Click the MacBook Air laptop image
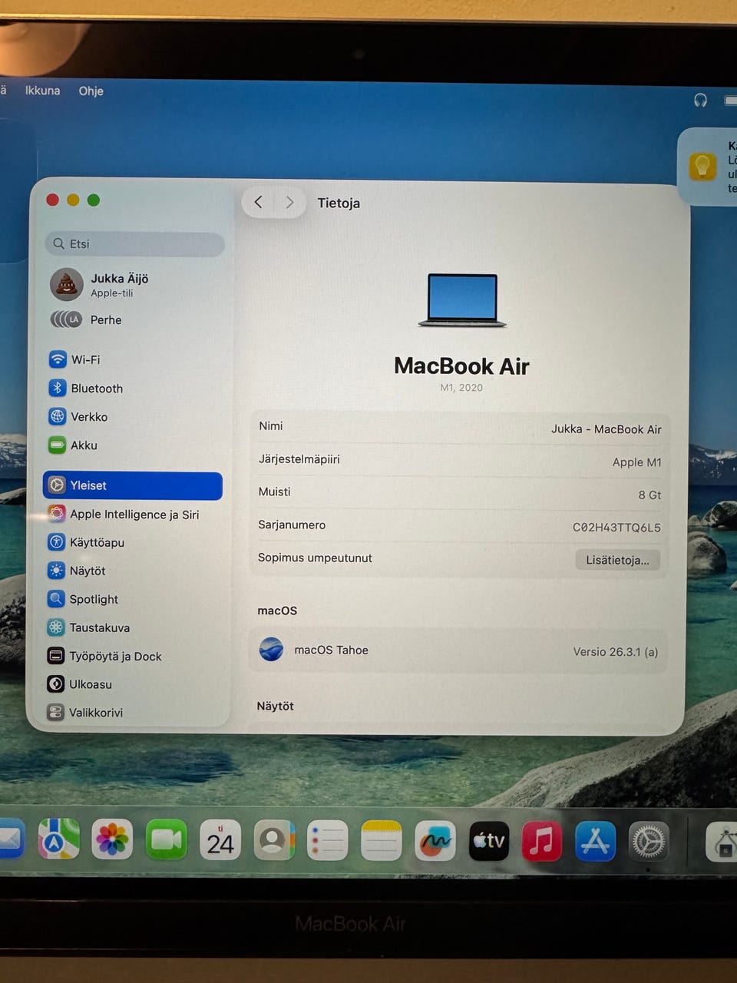The height and width of the screenshot is (983, 737). tap(461, 300)
